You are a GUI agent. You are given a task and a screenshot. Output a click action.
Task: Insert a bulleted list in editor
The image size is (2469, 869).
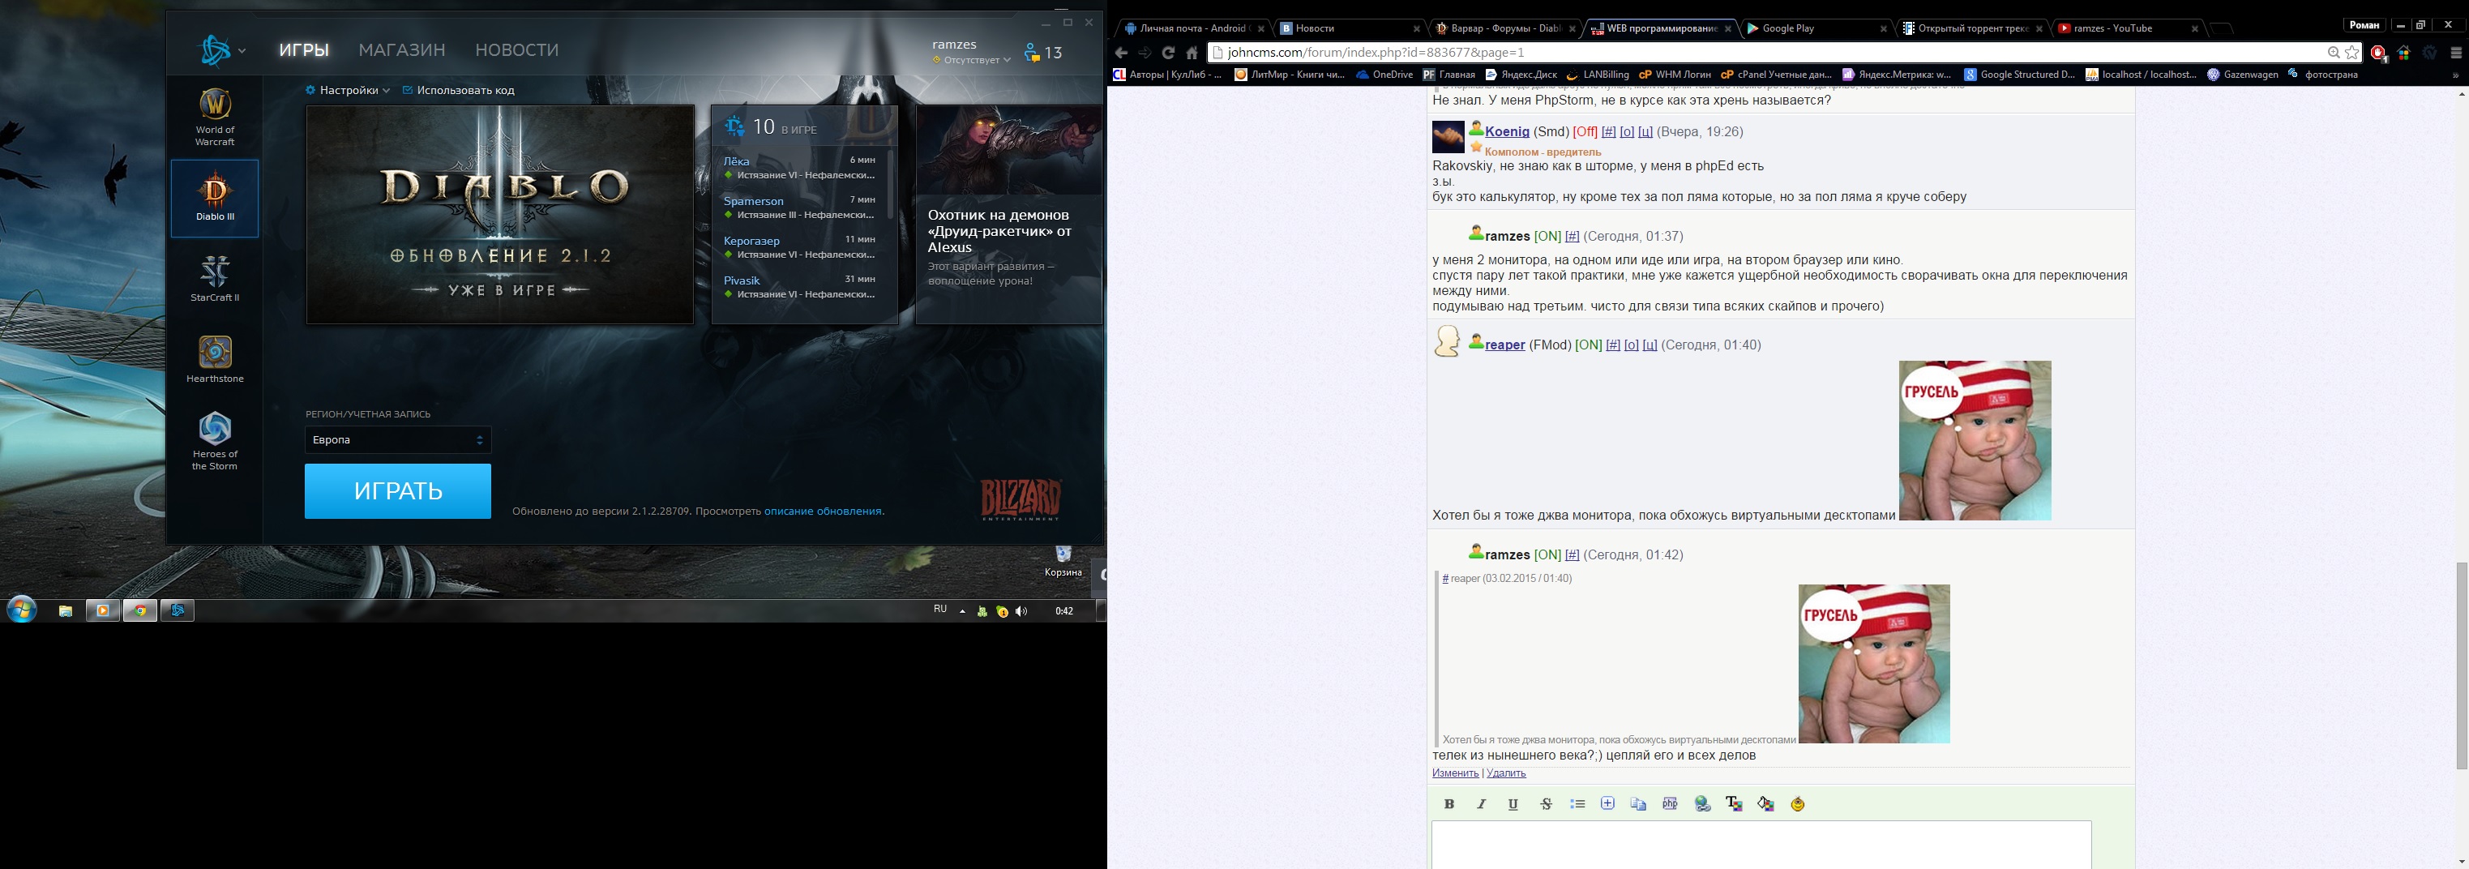(1577, 804)
